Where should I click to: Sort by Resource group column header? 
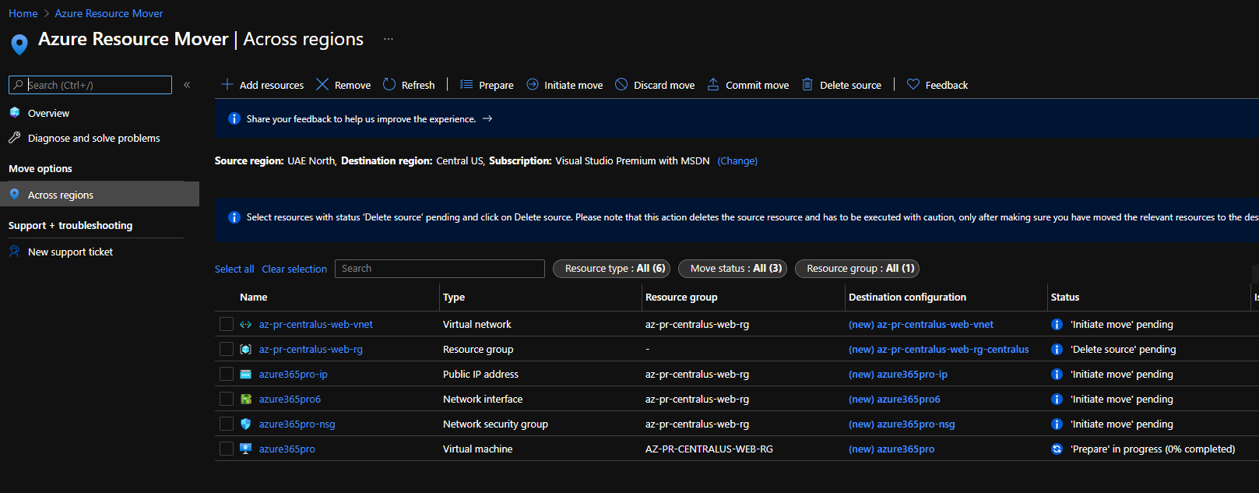(x=681, y=298)
